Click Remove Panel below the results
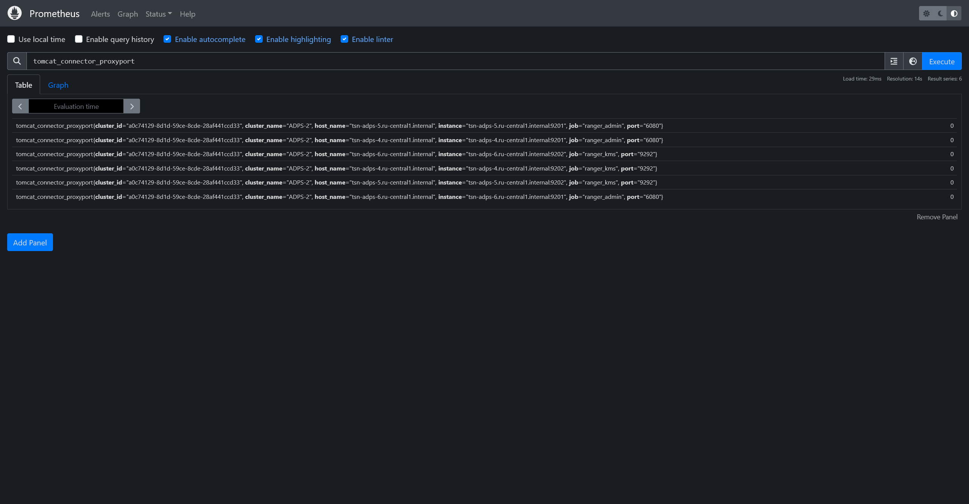 tap(937, 217)
